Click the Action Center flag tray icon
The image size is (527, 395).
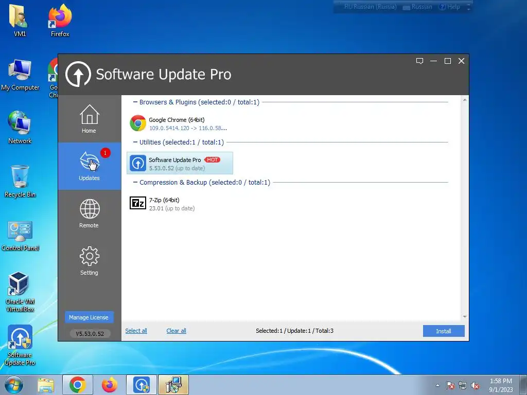[450, 385]
